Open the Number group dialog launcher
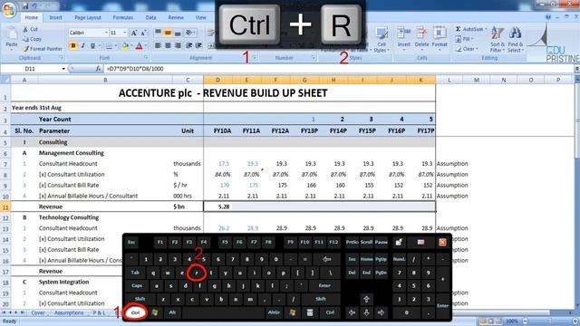This screenshot has height=326, width=580. [314, 58]
